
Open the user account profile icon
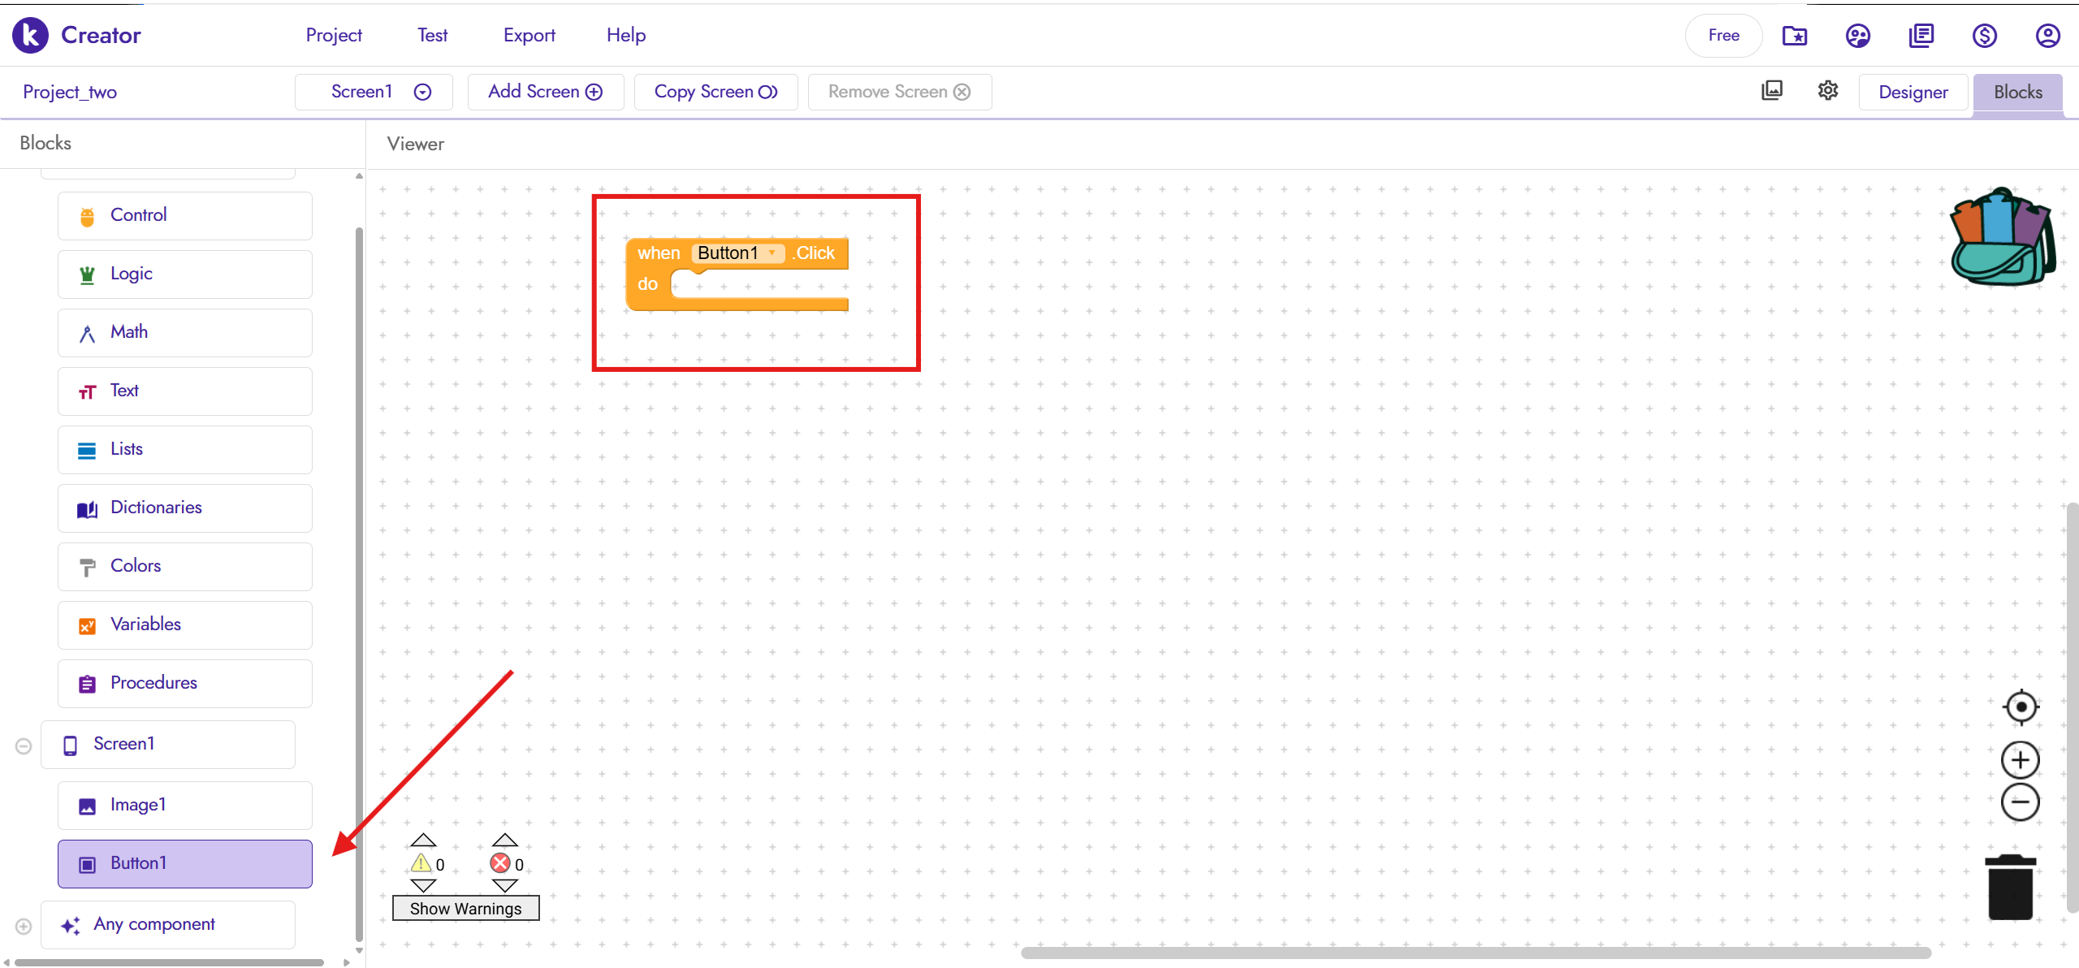pos(2047,36)
